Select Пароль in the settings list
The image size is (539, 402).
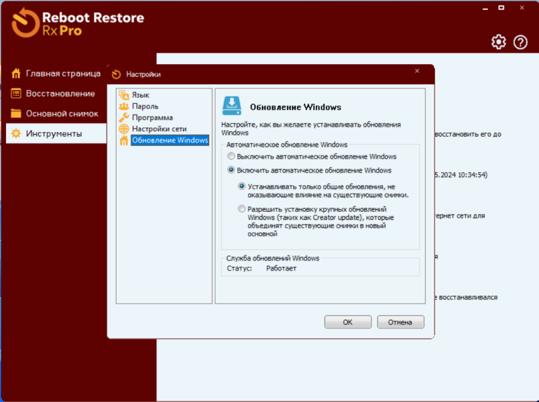point(145,106)
